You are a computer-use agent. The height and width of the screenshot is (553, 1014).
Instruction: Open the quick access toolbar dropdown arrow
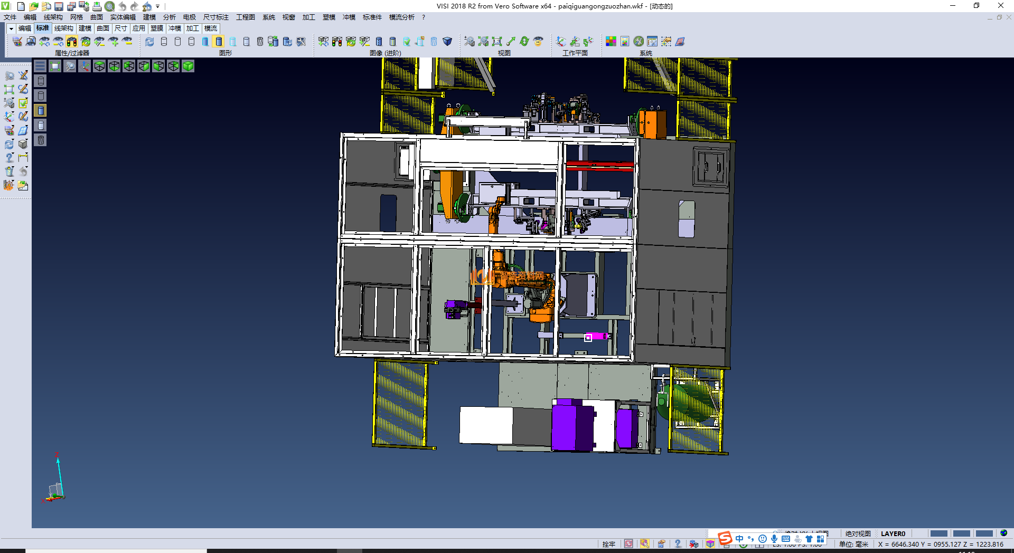point(158,6)
